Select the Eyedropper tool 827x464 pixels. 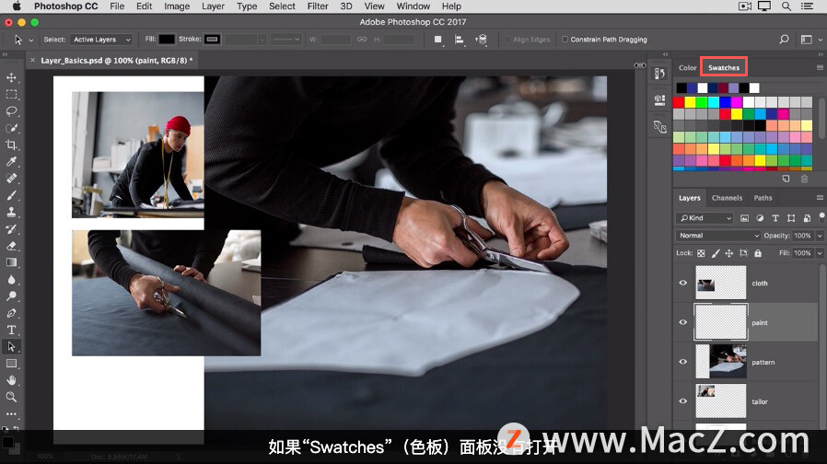11,162
